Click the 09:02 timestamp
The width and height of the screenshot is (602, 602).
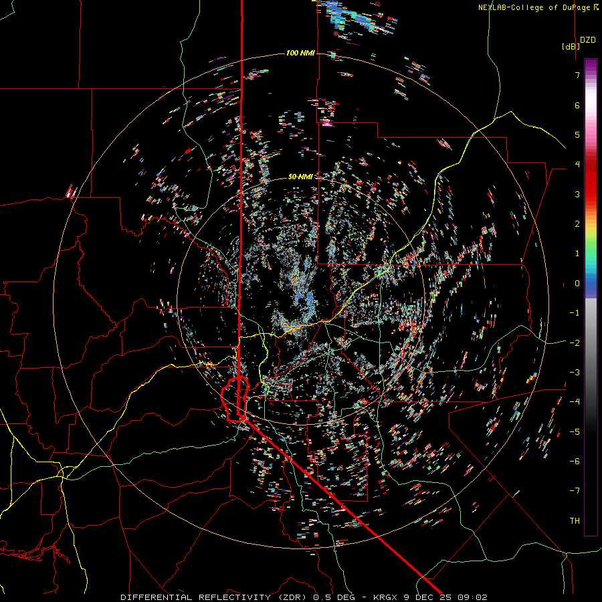pyautogui.click(x=474, y=597)
